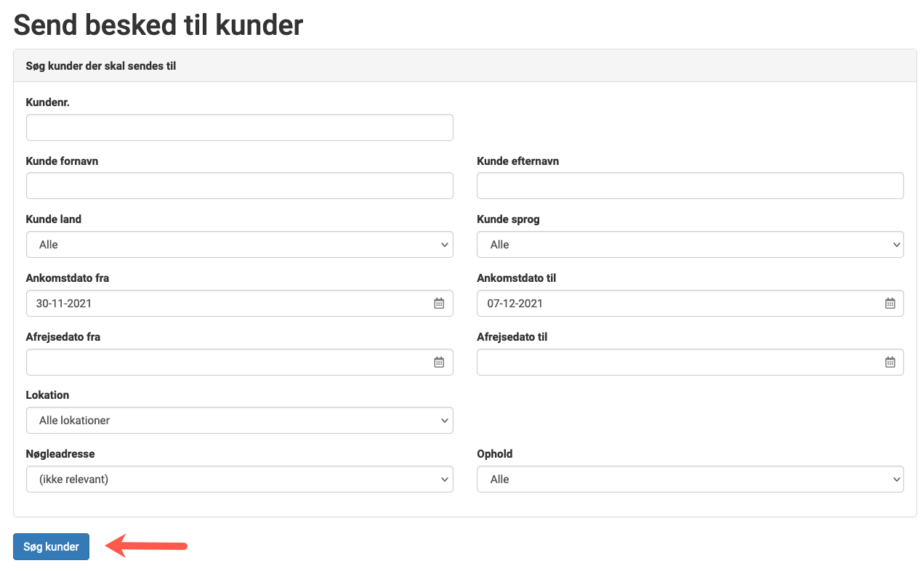Click the Kunde land label

click(x=54, y=219)
